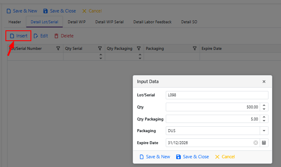The width and height of the screenshot is (281, 167).
Task: Click the Delete toolbar button
Action: coord(64,36)
